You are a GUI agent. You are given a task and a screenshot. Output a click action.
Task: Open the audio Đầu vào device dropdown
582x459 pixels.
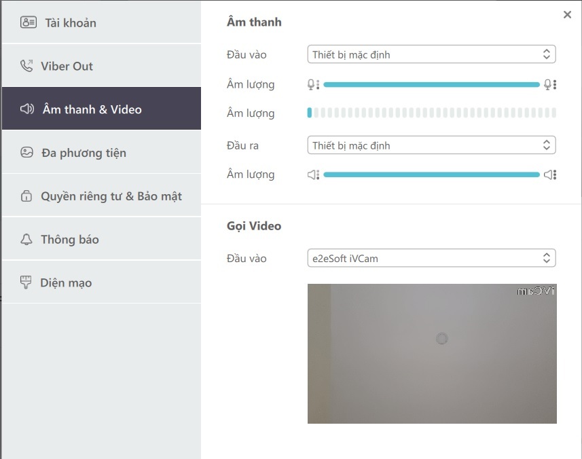tap(431, 54)
